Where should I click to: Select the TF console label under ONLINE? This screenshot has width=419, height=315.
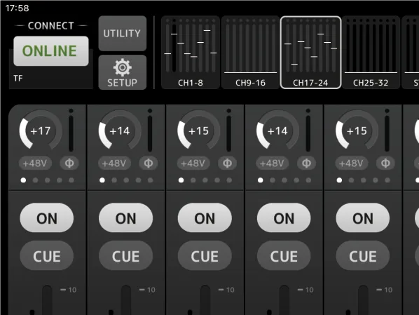click(18, 78)
